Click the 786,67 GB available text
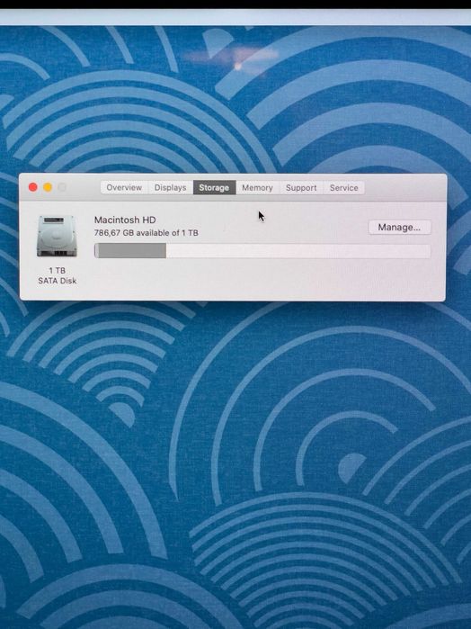The height and width of the screenshot is (629, 471). pyautogui.click(x=147, y=233)
